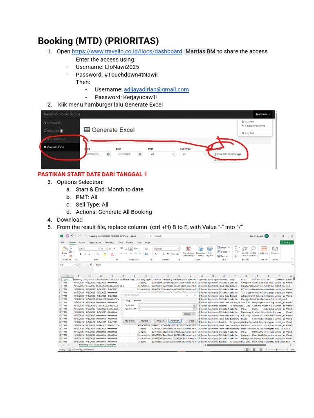Open the PMT dropdown in Travelio
The width and height of the screenshot is (314, 418).
click(161, 154)
